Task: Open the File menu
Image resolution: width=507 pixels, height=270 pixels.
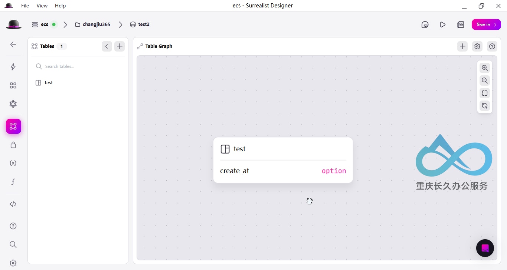Action: tap(25, 6)
